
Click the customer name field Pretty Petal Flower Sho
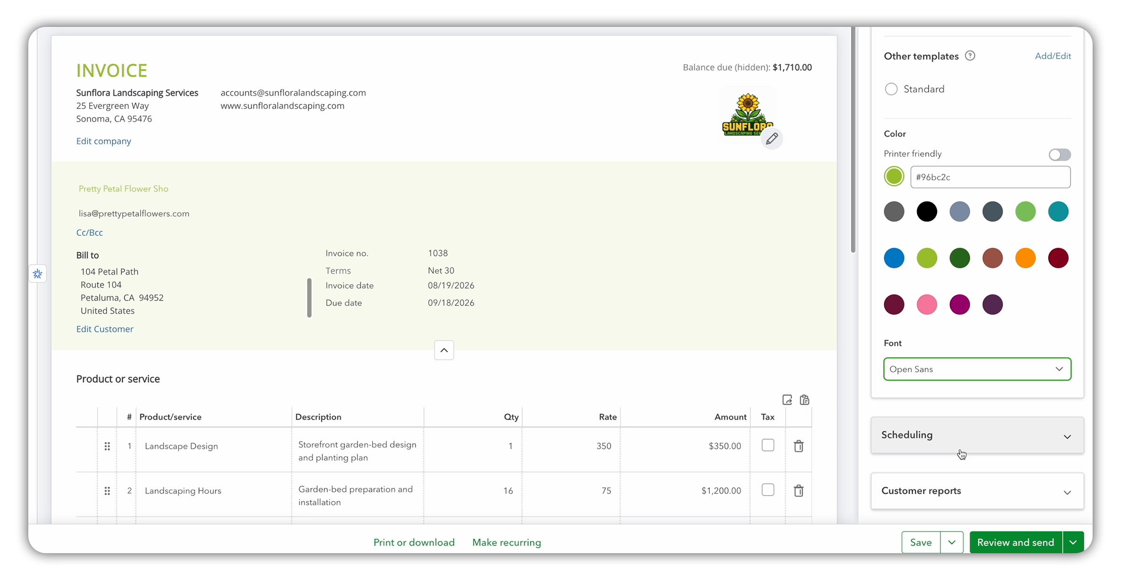(124, 189)
